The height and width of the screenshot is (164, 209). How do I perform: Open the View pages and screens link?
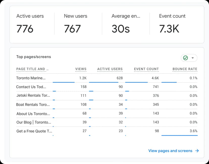tap(170, 151)
